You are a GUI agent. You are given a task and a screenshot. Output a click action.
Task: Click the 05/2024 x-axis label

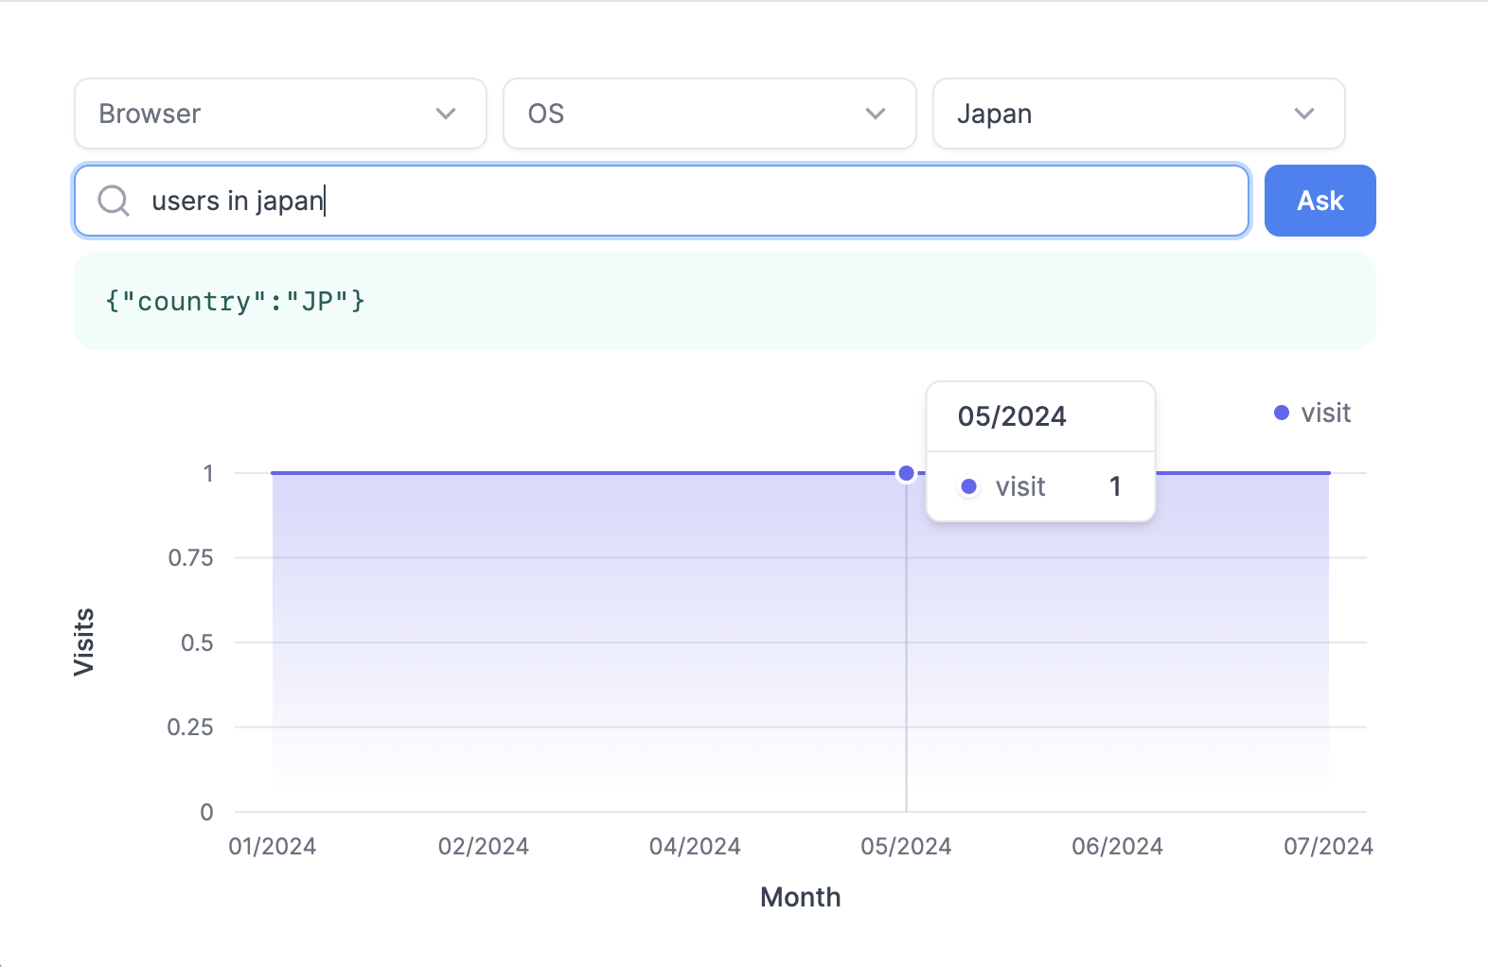(906, 847)
